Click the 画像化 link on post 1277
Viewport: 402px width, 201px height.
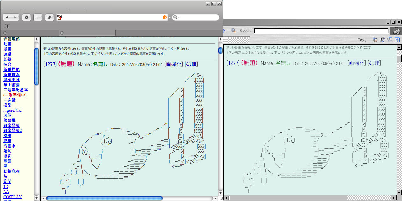(174, 64)
